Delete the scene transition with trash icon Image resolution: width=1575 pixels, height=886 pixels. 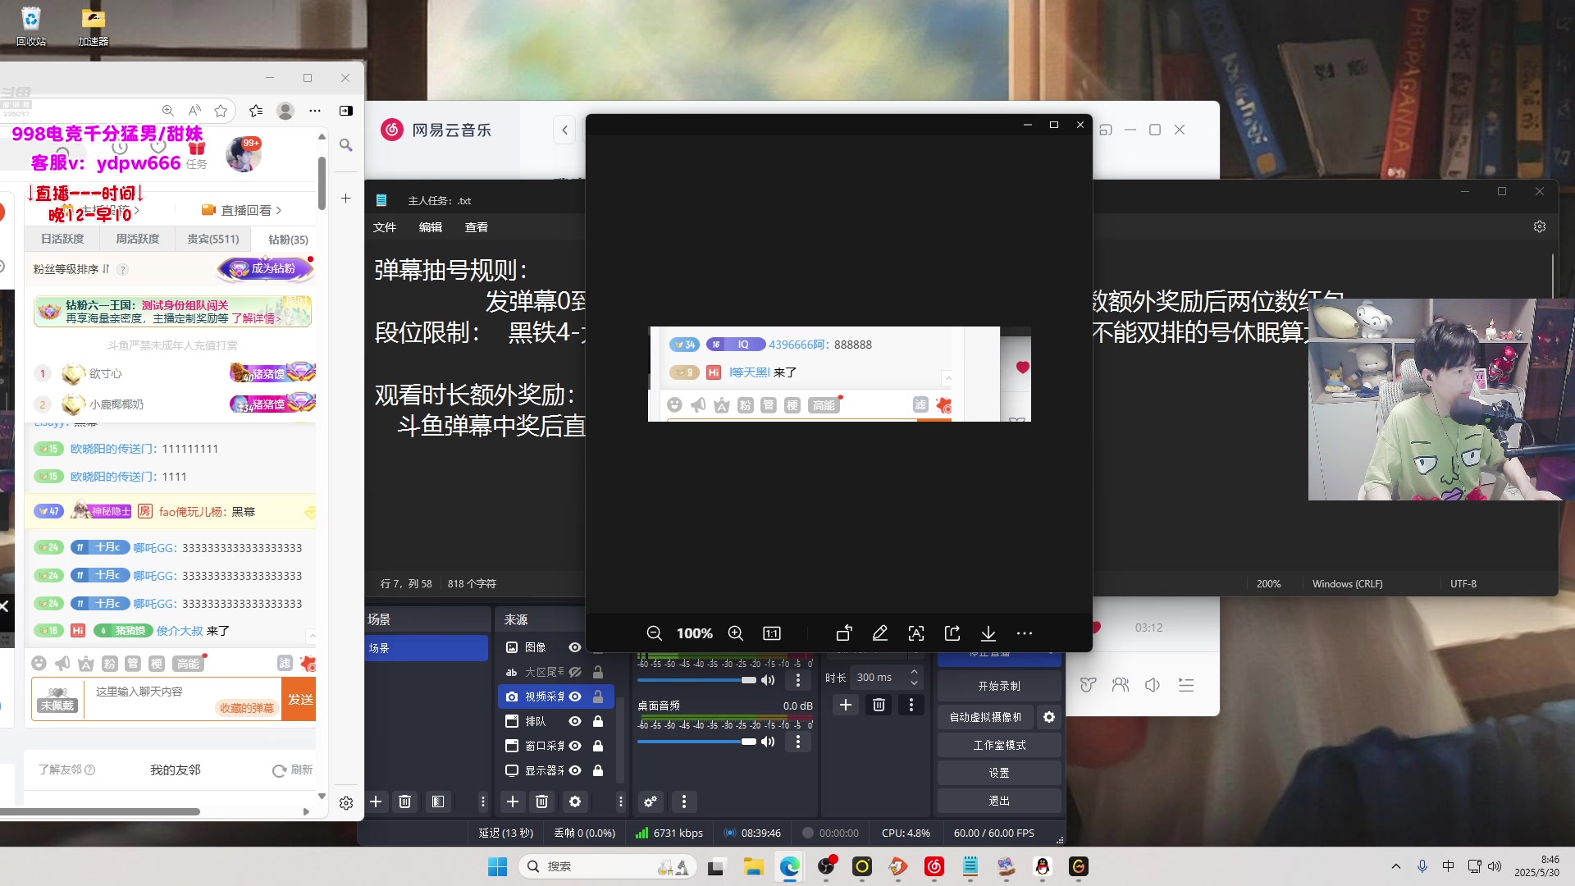(879, 705)
